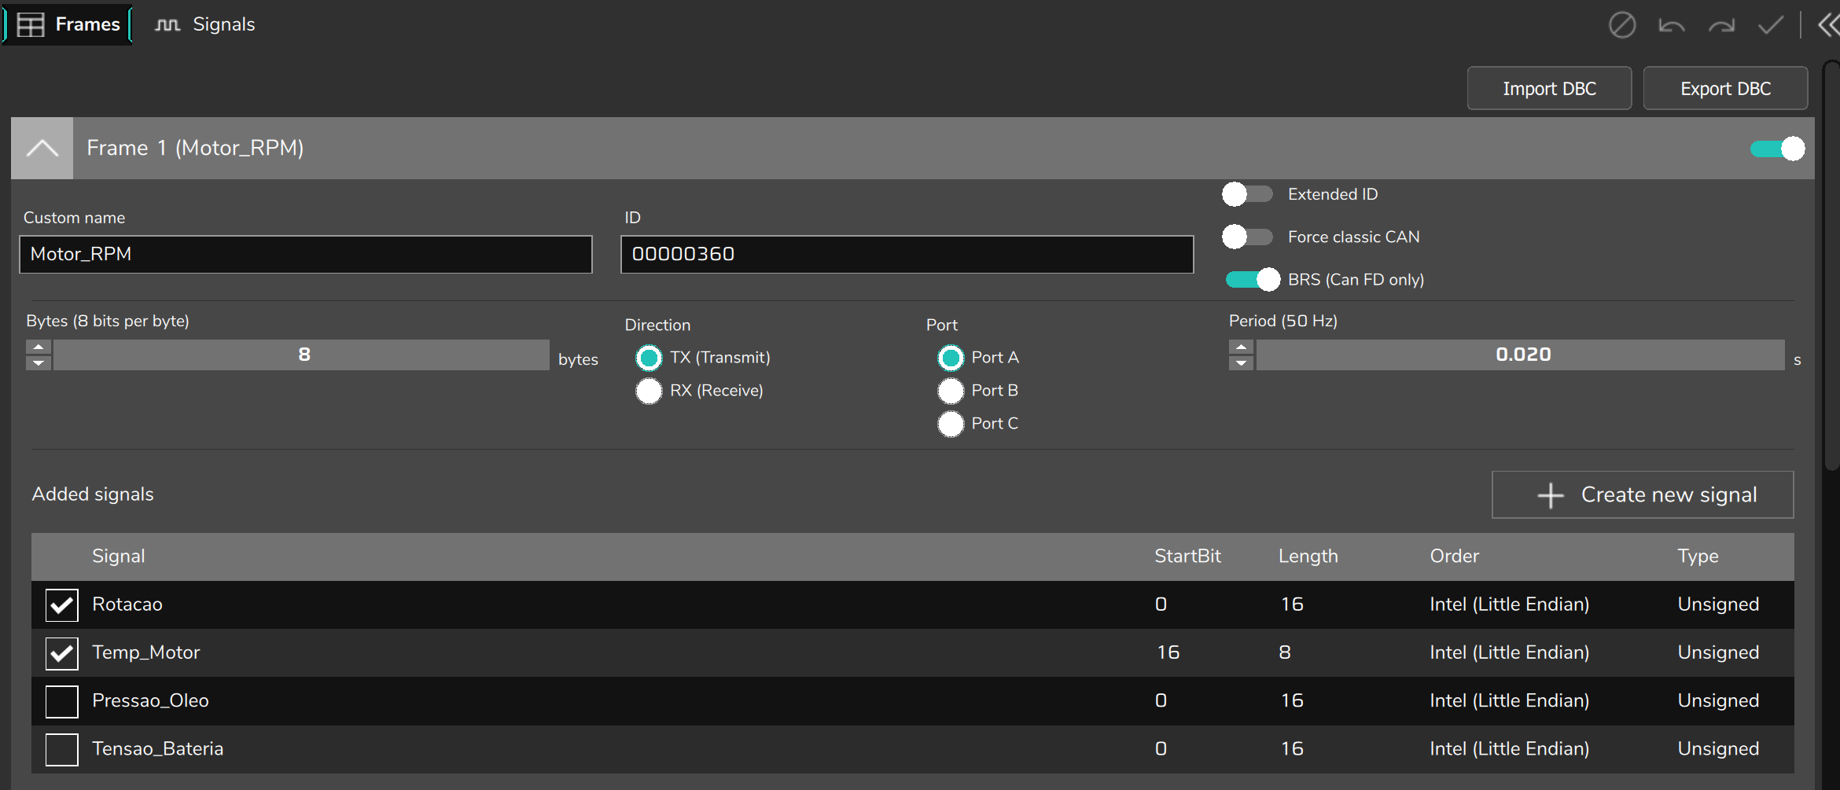Image resolution: width=1840 pixels, height=790 pixels.
Task: Click the Order column header
Action: [x=1455, y=556]
